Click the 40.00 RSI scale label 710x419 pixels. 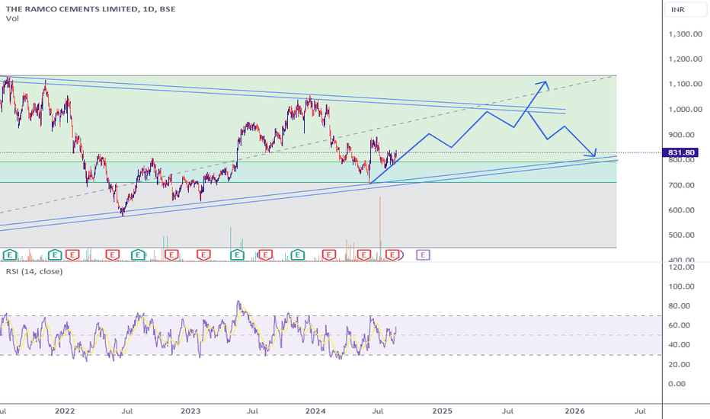click(x=680, y=344)
